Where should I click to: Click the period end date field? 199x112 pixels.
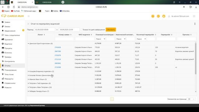point(69,30)
